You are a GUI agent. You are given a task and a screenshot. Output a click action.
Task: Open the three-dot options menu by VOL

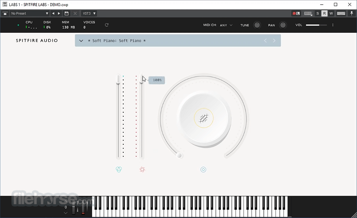[333, 25]
